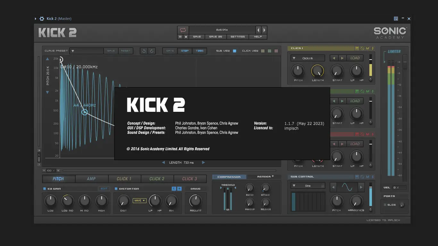Go to the next preset with right arrow
Screen dimensions: 438x246
[264, 30]
